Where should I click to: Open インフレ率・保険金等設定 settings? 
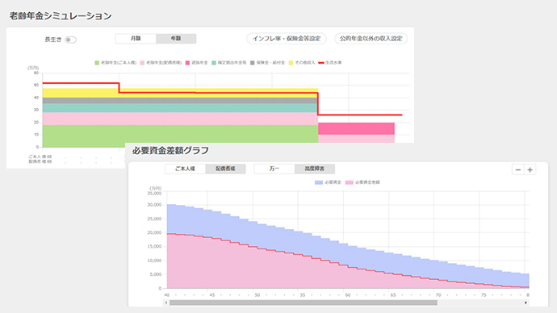[x=287, y=39]
